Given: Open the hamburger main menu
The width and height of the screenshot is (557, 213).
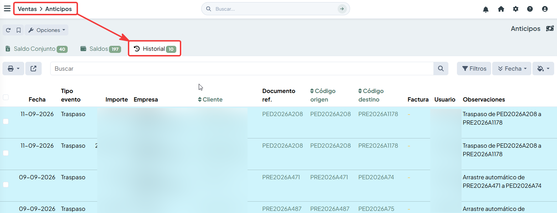Looking at the screenshot, I should tap(7, 9).
